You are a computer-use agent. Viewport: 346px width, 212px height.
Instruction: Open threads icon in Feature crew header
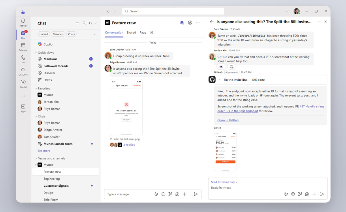(182, 23)
